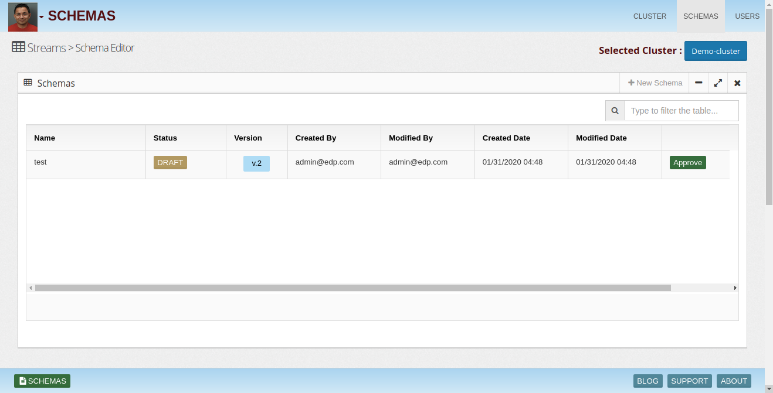Click the New Schema button
The width and height of the screenshot is (773, 393).
click(x=655, y=83)
